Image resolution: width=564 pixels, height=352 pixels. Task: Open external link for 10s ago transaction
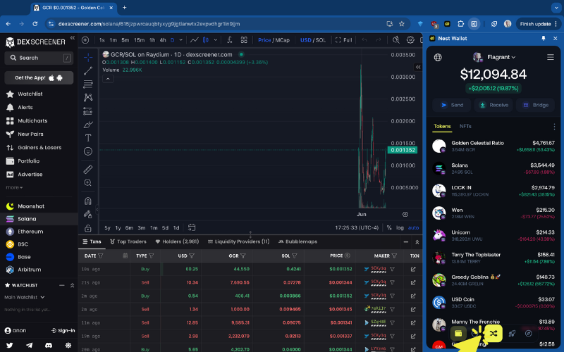(x=413, y=269)
